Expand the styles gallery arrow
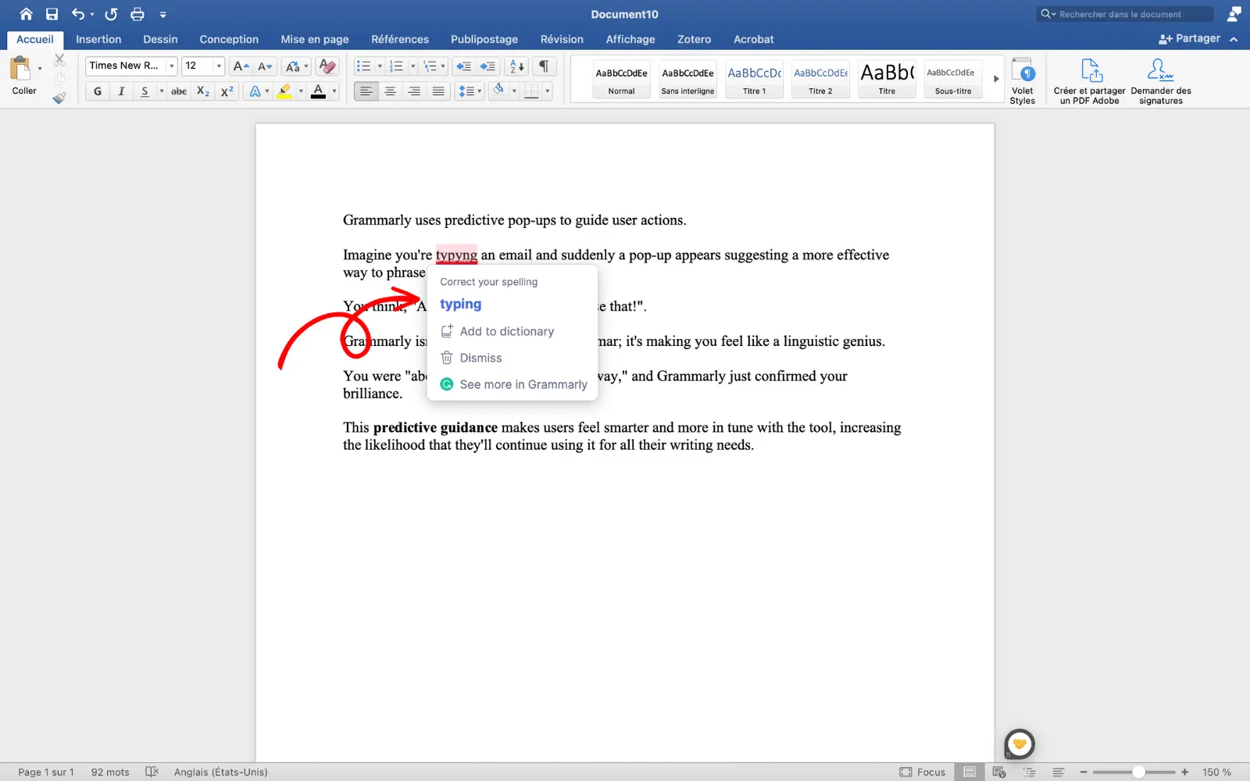The height and width of the screenshot is (781, 1250). click(996, 79)
